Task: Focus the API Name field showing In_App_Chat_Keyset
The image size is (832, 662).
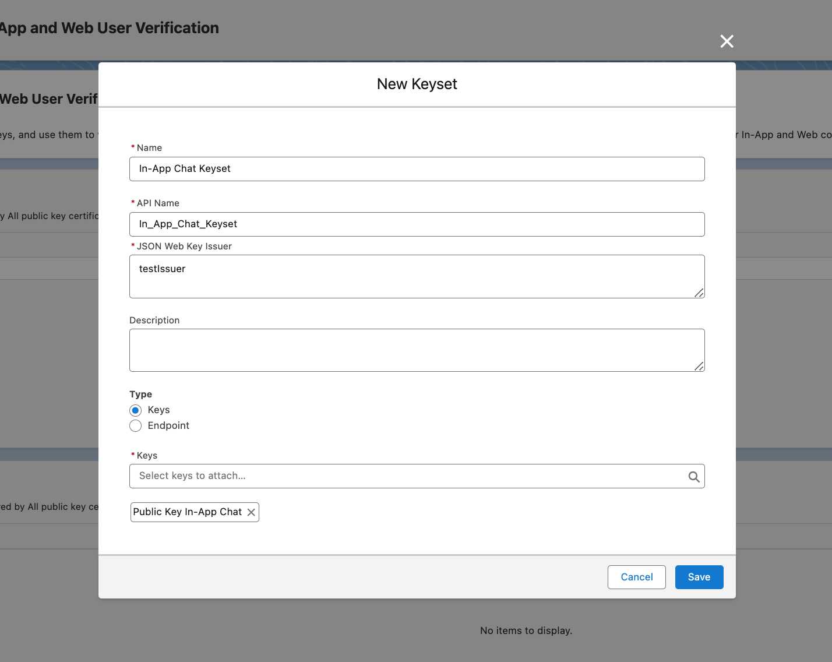Action: point(417,224)
